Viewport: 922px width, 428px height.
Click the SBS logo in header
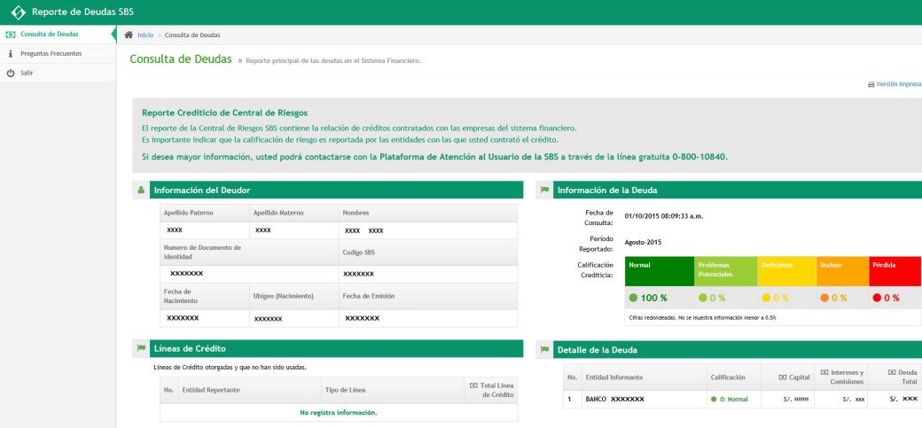coord(17,12)
